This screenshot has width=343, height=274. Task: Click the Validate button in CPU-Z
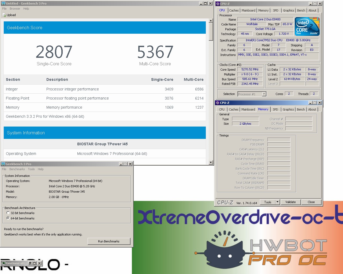coord(290,202)
